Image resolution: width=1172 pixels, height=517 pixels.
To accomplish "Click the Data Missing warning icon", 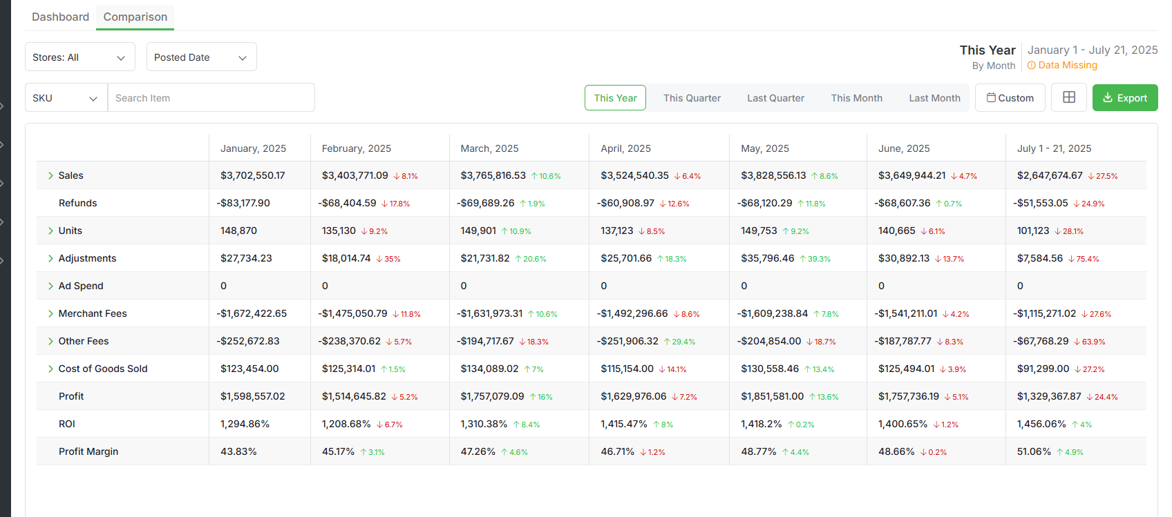I will click(x=1031, y=66).
